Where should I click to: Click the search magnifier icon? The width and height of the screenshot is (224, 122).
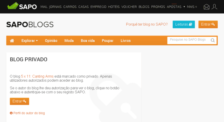tap(212, 40)
